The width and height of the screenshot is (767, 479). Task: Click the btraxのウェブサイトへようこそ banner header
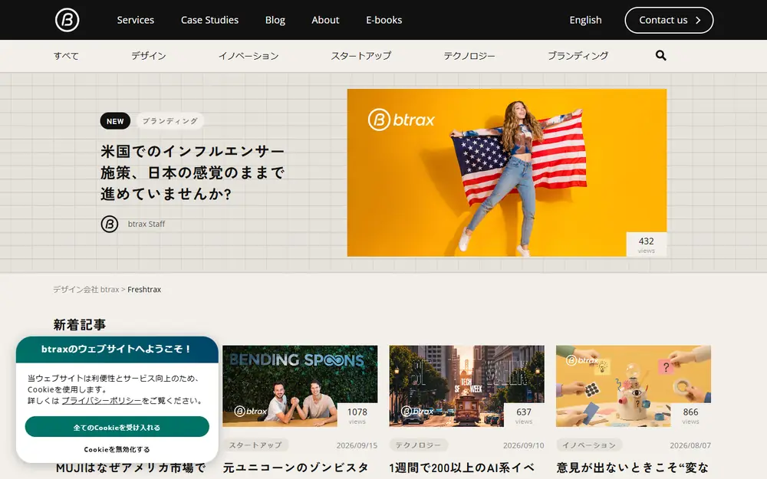(x=117, y=349)
